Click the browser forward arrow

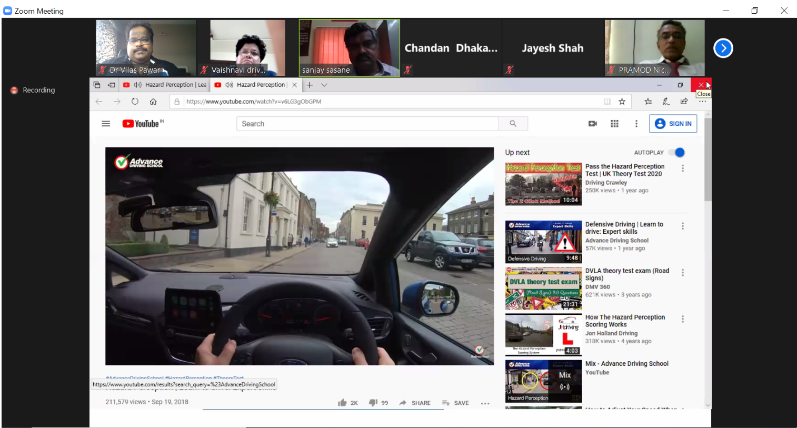[117, 102]
